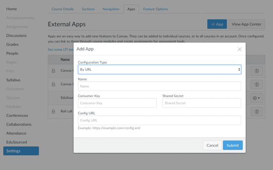
Task: Open Discussions in sidebar
Action: 16,36
